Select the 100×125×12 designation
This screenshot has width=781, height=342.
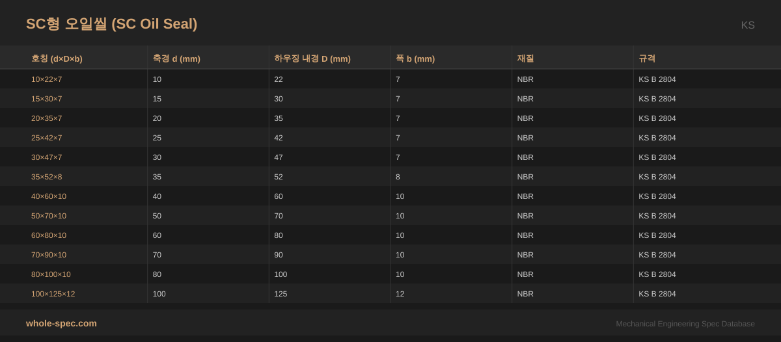click(x=53, y=294)
